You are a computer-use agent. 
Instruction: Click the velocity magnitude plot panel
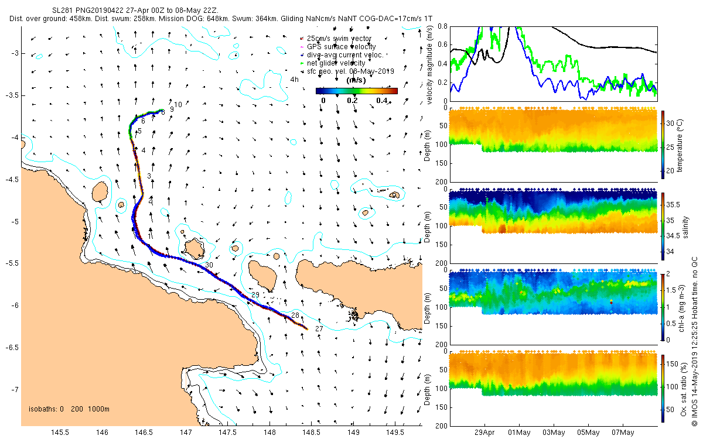point(553,63)
